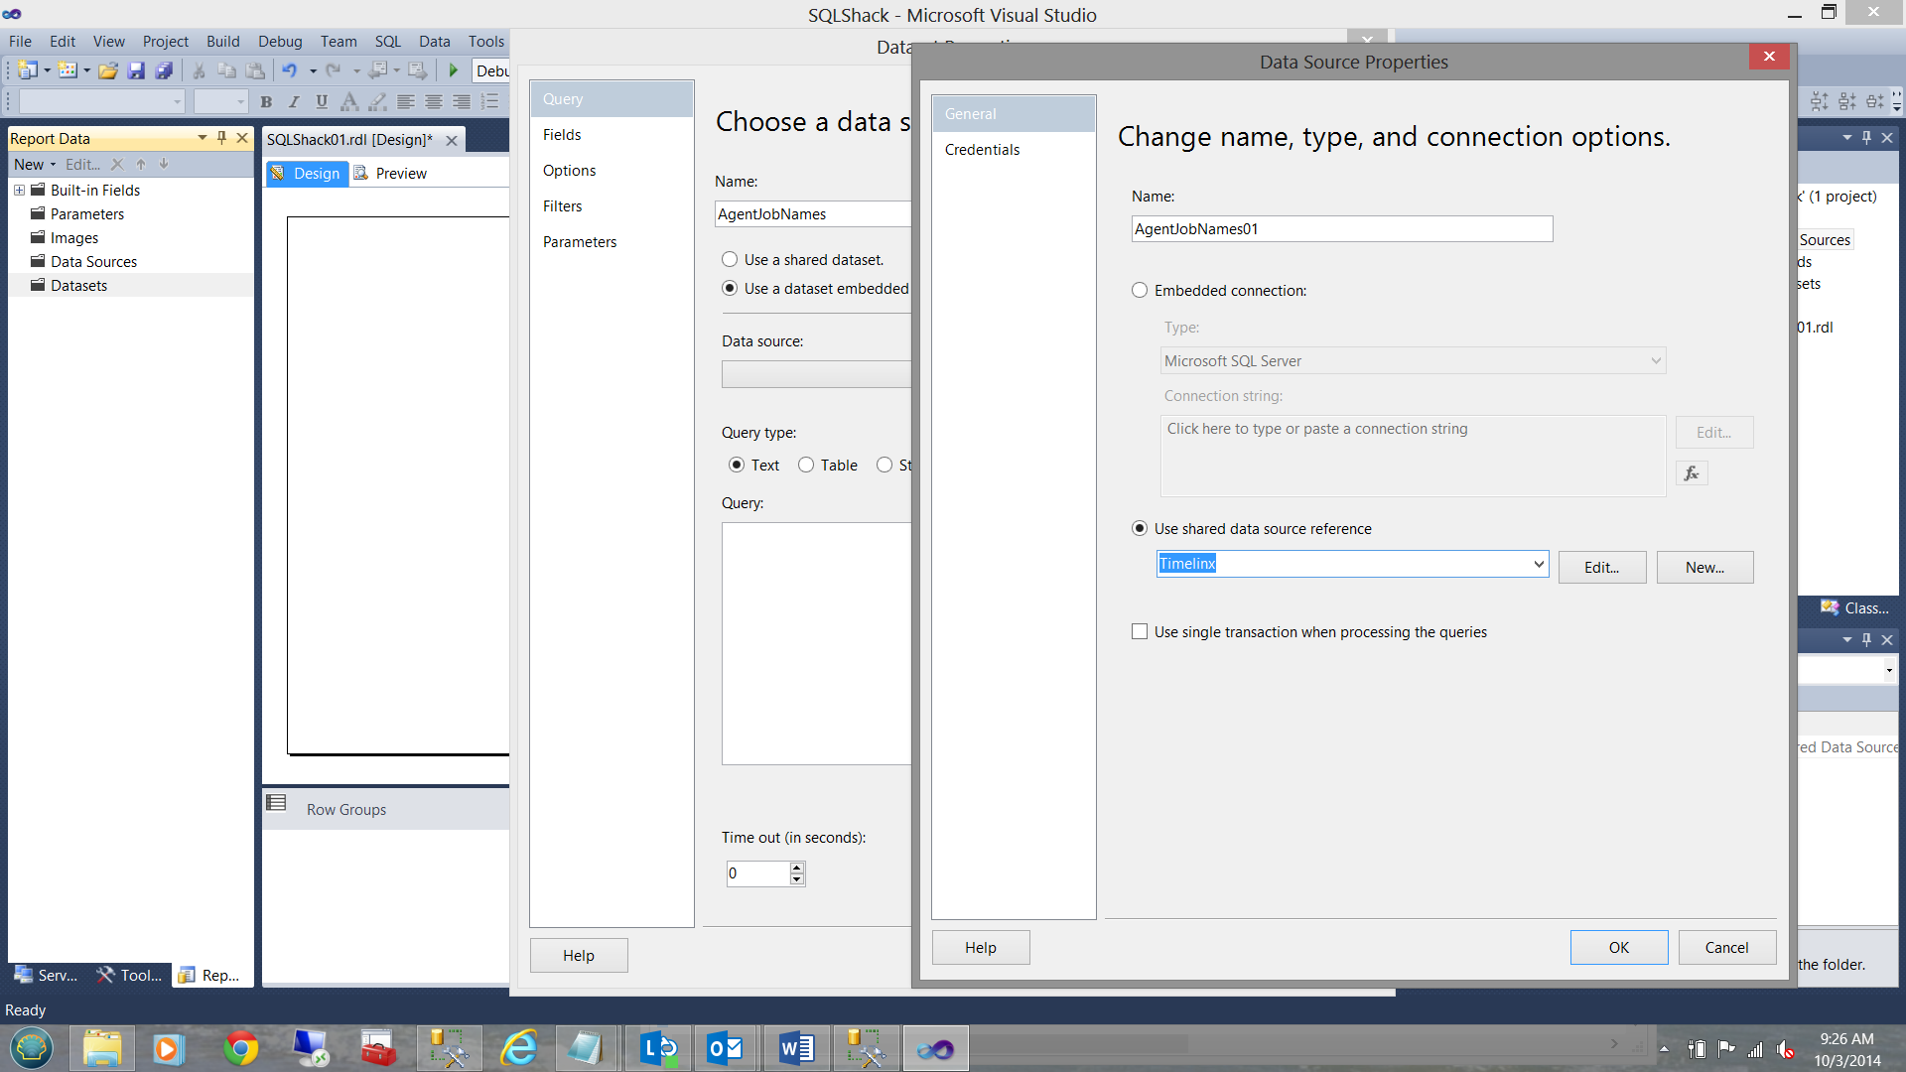The image size is (1906, 1072).
Task: Open the Timelinx shared data source dropdown
Action: coord(1538,564)
